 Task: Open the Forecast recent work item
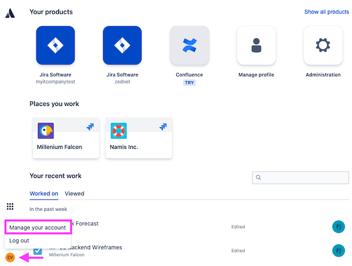click(85, 224)
